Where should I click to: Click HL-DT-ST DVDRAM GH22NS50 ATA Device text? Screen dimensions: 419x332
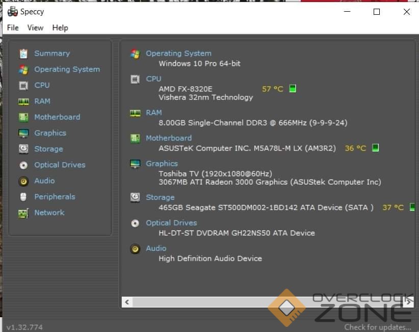pyautogui.click(x=237, y=233)
